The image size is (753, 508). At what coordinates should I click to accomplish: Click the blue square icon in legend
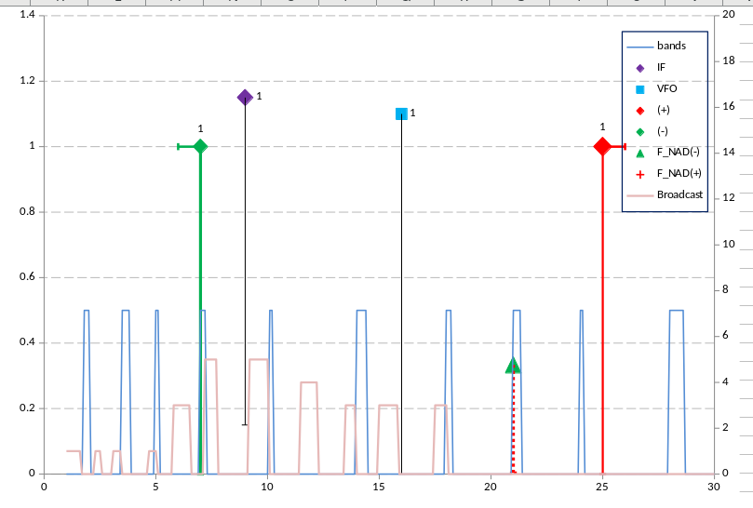coord(639,89)
